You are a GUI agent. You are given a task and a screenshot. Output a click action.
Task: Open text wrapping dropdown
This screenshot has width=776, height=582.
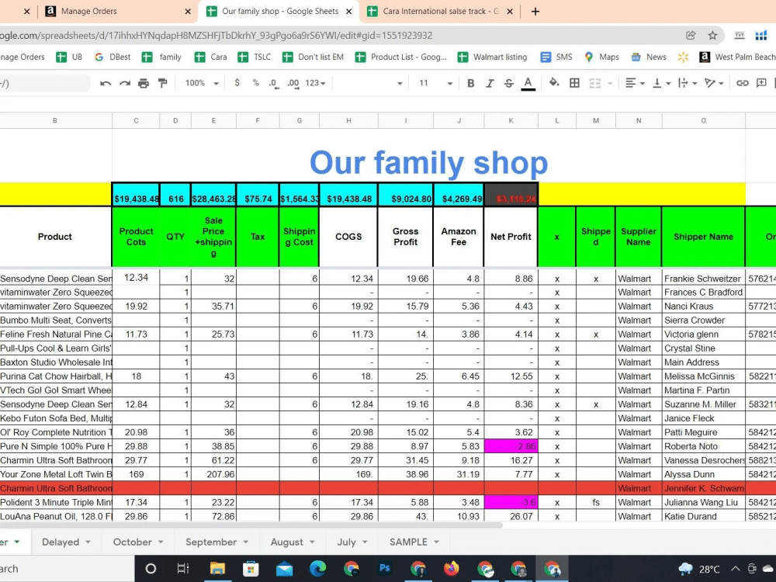coord(688,83)
